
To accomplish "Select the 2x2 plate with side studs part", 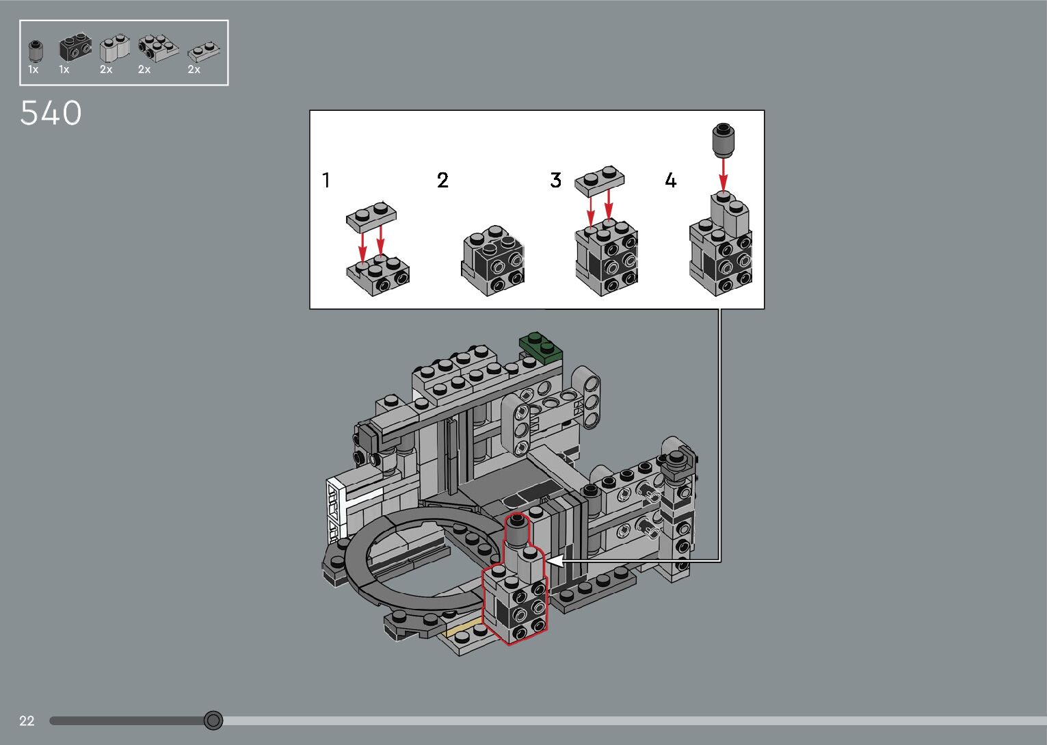I will point(158,48).
